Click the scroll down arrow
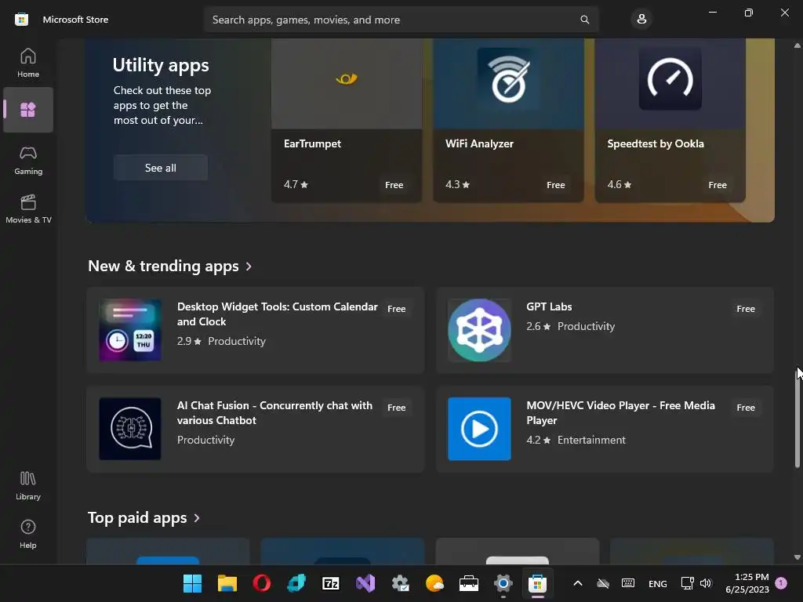 (x=798, y=557)
